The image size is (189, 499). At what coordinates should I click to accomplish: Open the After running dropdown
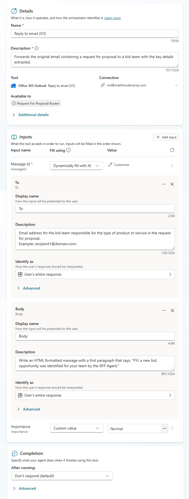point(62,476)
